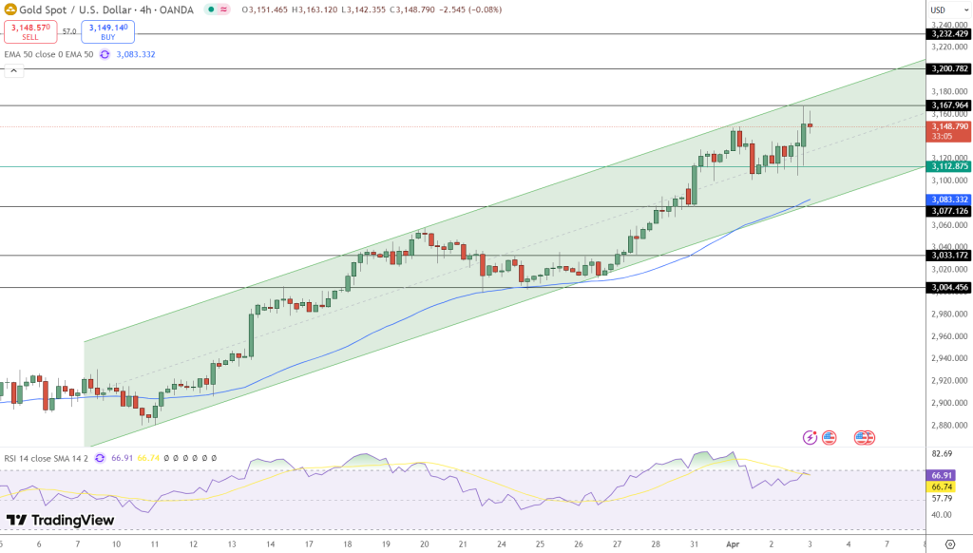Click the gold symbol logo icon
The image size is (973, 553).
[10, 10]
